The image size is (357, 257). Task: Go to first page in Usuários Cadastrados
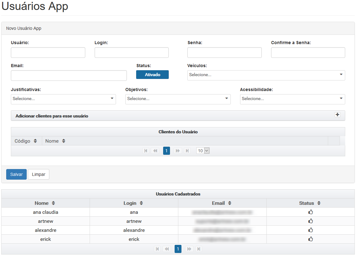click(157, 249)
